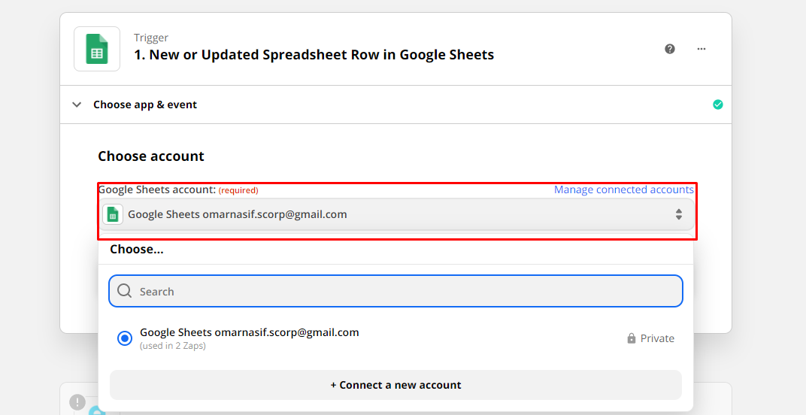This screenshot has width=806, height=415.
Task: Select the omarnasif.scorp@gmail.com radio button
Action: point(125,338)
